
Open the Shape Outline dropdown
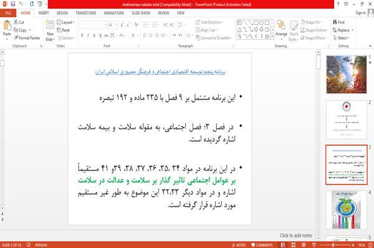pyautogui.click(x=314, y=30)
